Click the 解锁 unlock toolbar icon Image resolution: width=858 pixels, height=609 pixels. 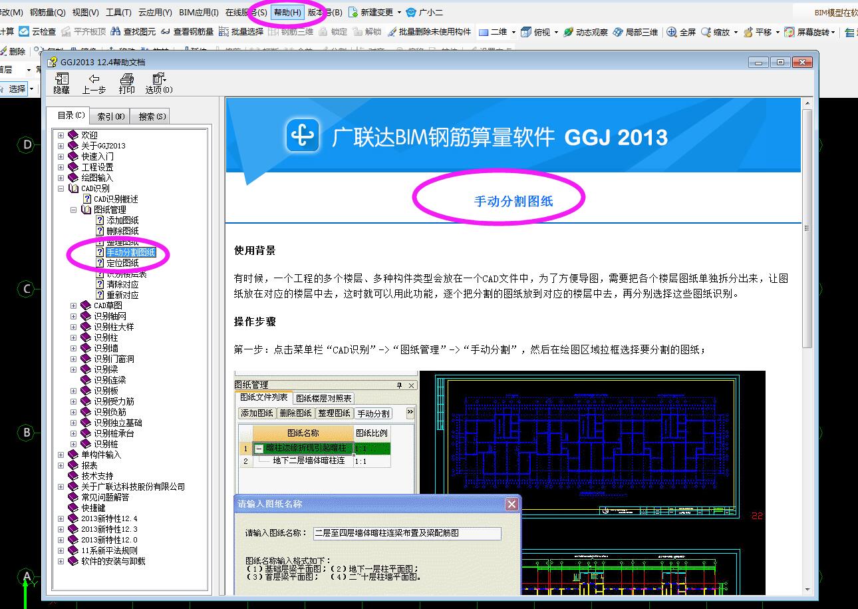tap(358, 31)
